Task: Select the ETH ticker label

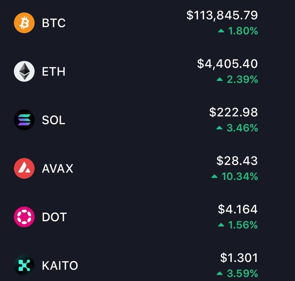Action: (x=54, y=72)
